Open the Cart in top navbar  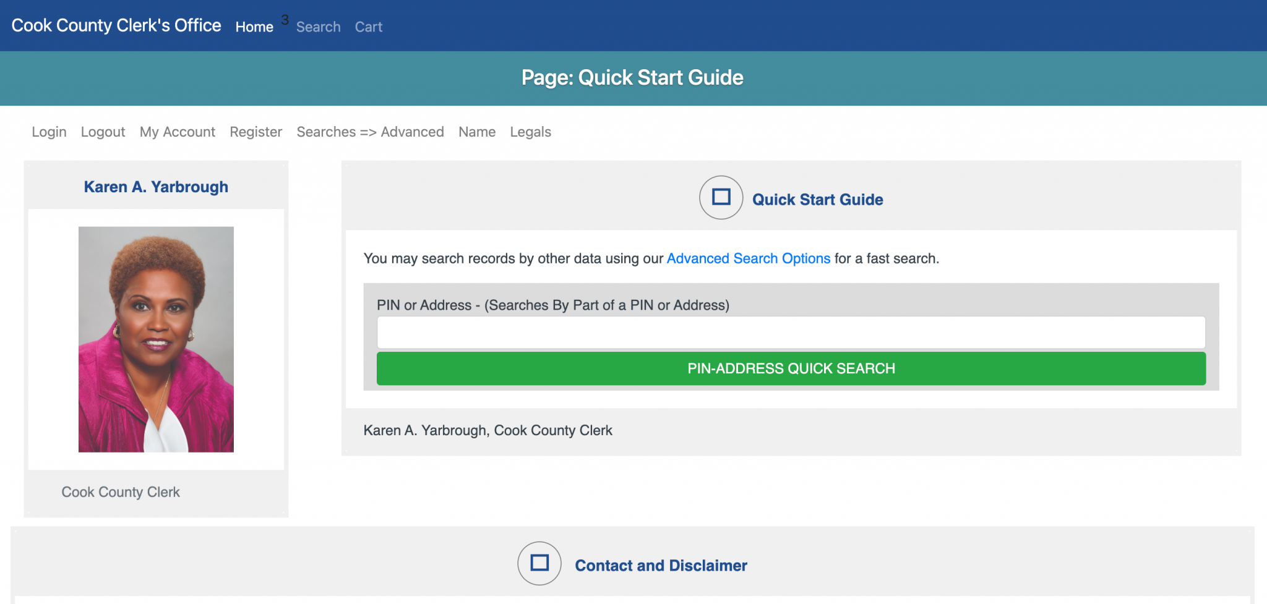[x=369, y=27]
